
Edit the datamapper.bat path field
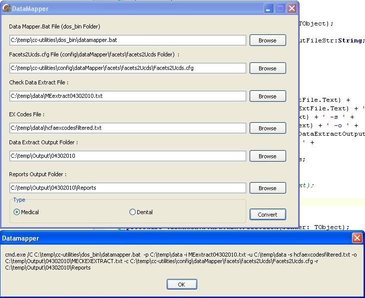point(127,40)
